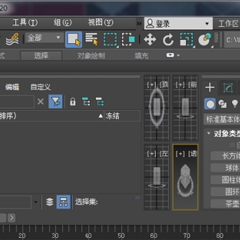Open the Create panel plus tab
The image size is (240, 240).
coord(209,87)
